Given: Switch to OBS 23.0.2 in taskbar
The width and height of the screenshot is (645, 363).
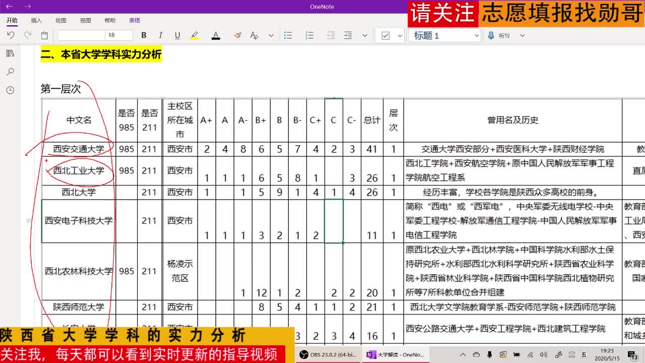Looking at the screenshot, I should coord(329,354).
